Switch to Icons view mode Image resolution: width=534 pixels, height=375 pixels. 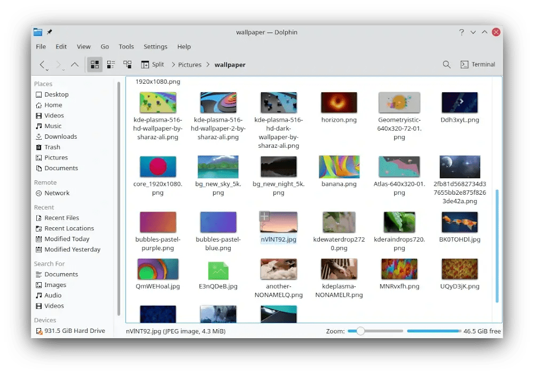(95, 64)
